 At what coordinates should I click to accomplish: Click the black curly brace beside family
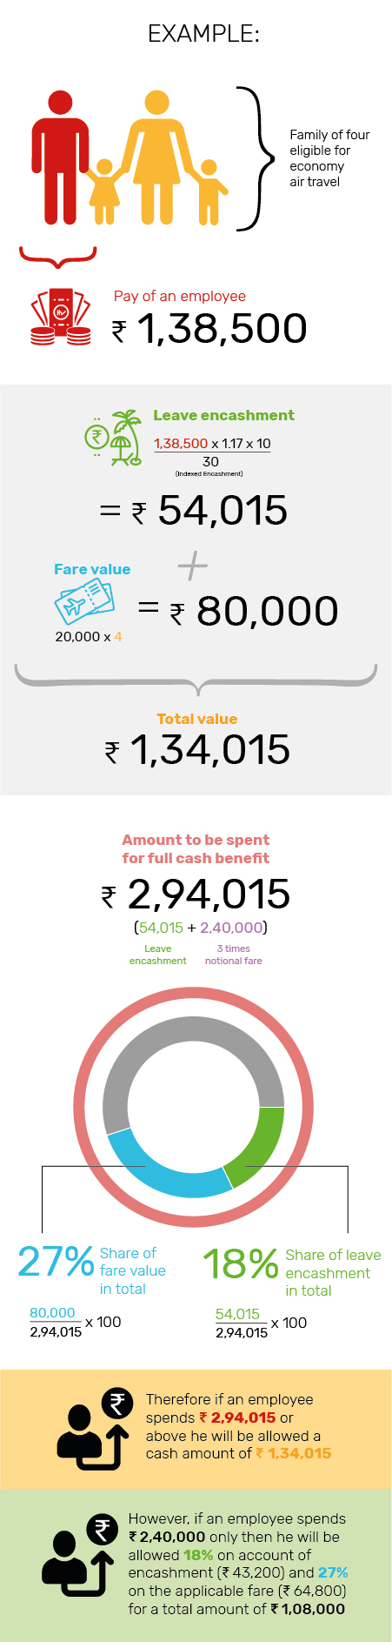coord(249,158)
